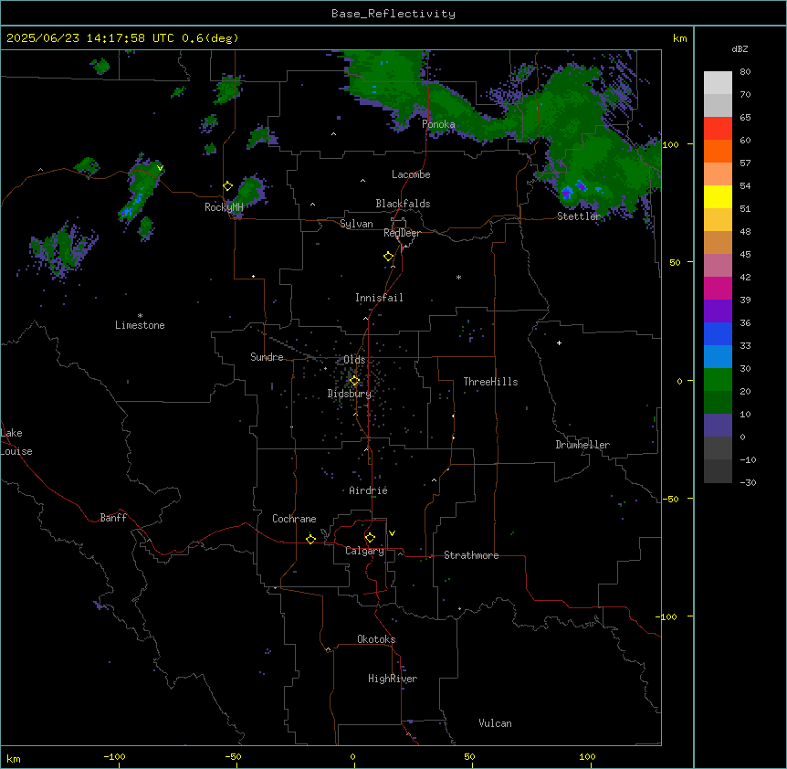Click the asterisk marker above Limestone
Image resolution: width=787 pixels, height=769 pixels.
(140, 316)
